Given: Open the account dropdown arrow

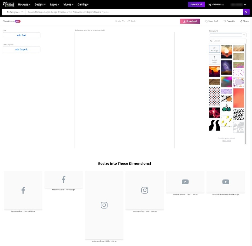Looking at the screenshot, I should (x=245, y=4).
